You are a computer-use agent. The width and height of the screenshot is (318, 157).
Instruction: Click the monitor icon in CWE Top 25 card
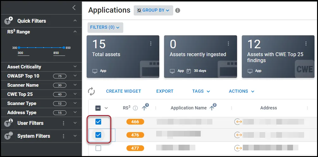coord(250,71)
